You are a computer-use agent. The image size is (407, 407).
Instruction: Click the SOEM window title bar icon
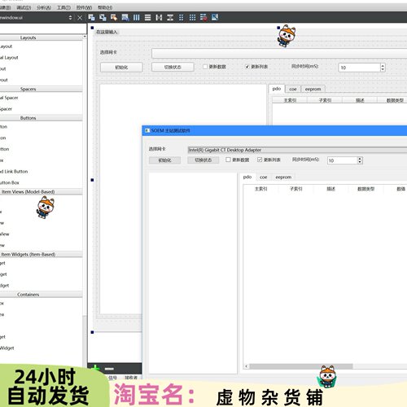coord(147,130)
